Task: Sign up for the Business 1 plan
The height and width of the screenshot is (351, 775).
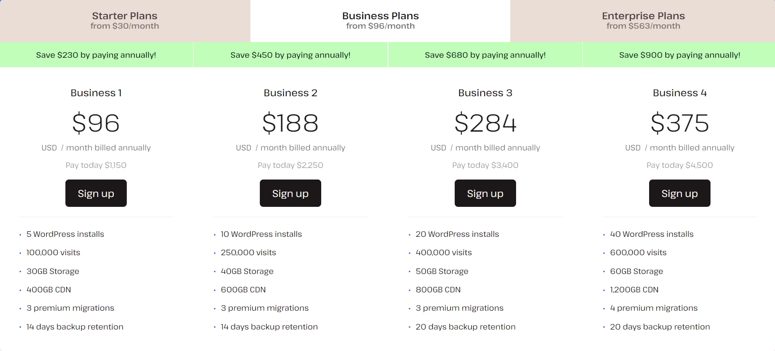Action: pos(95,193)
